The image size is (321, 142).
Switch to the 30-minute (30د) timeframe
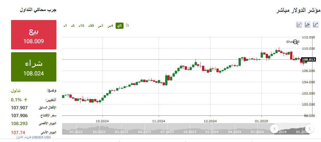tap(91, 26)
